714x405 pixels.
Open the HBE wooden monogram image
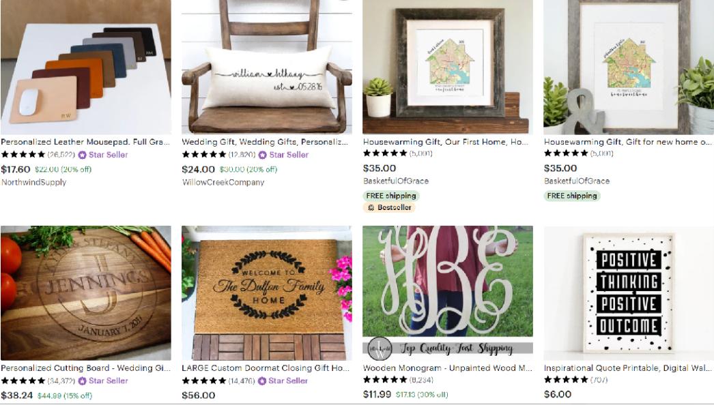point(448,293)
